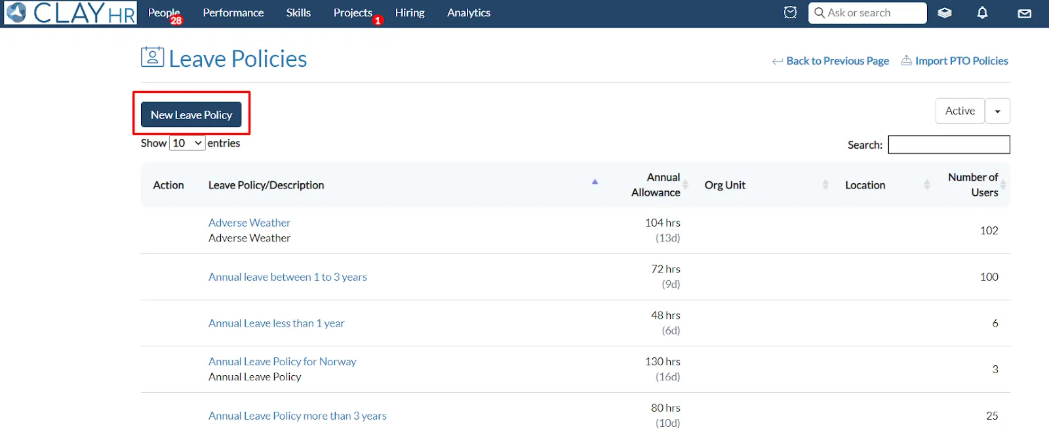Click New Leave Policy button
Viewport: 1049px width, 436px height.
pyautogui.click(x=191, y=115)
